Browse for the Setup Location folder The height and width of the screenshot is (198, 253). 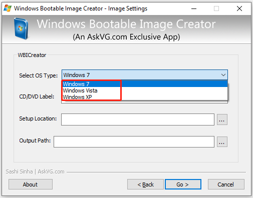[x=222, y=119]
